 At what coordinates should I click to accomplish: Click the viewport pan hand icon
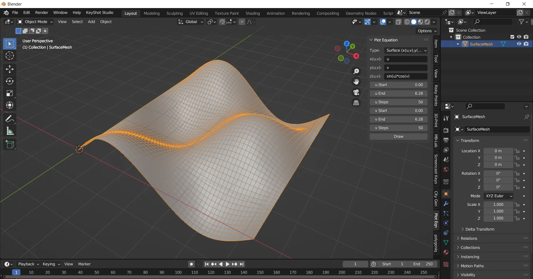pyautogui.click(x=356, y=82)
